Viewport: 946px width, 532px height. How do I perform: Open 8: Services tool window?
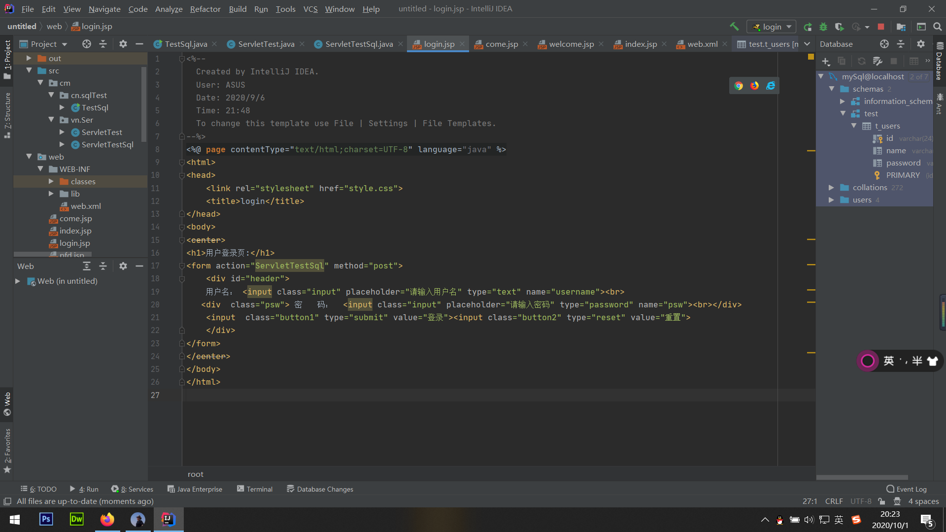click(132, 489)
